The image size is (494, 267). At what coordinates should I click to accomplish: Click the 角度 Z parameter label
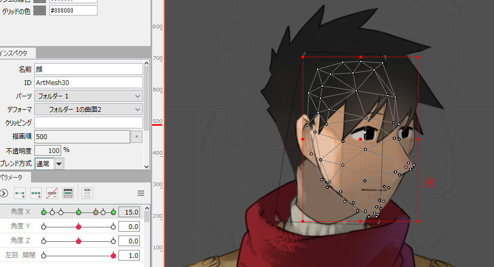coord(20,241)
